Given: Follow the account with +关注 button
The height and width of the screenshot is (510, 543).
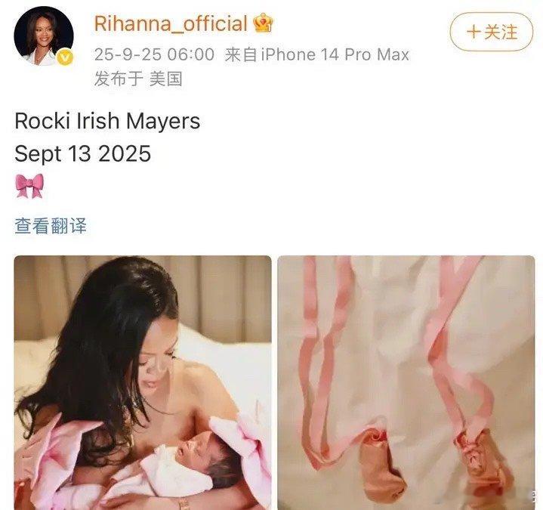Looking at the screenshot, I should pos(492,32).
